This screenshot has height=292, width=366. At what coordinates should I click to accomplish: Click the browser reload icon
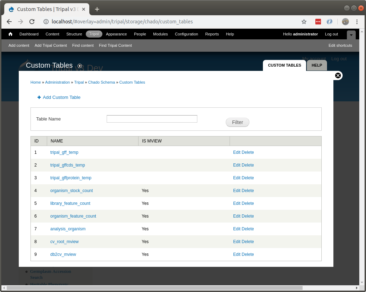tap(32, 22)
